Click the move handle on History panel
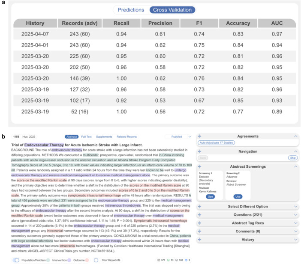This screenshot has height=264, width=301. point(200,240)
